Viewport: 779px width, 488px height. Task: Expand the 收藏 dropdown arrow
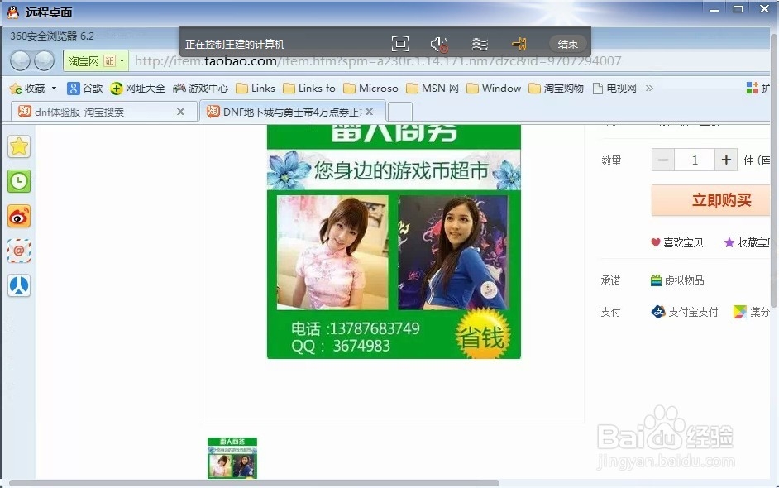coord(54,89)
